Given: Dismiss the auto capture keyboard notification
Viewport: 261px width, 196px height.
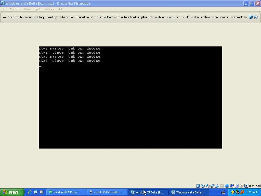Looking at the screenshot, I should [251, 17].
